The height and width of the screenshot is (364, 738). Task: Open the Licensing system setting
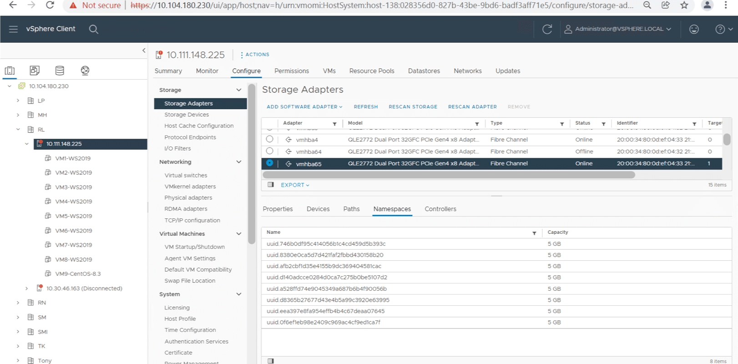[177, 308]
